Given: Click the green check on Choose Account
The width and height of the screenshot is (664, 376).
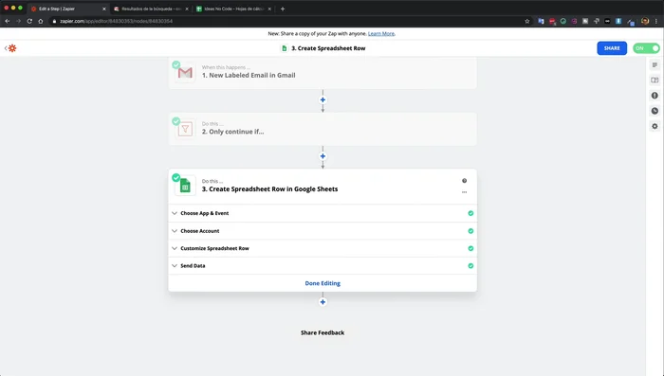Looking at the screenshot, I should coord(470,231).
